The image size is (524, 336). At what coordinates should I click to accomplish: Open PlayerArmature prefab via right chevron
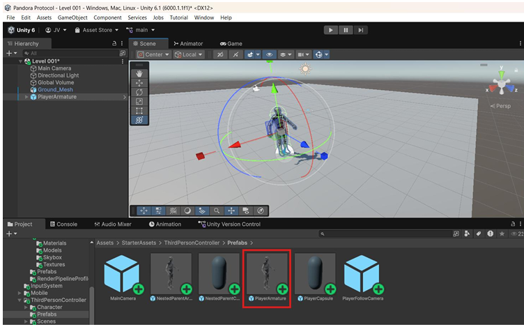[x=125, y=97]
